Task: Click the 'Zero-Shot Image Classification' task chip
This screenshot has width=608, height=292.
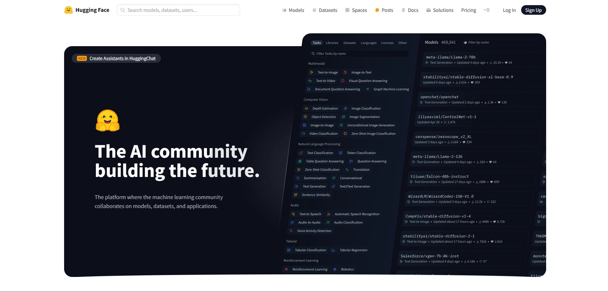Action: (370, 133)
